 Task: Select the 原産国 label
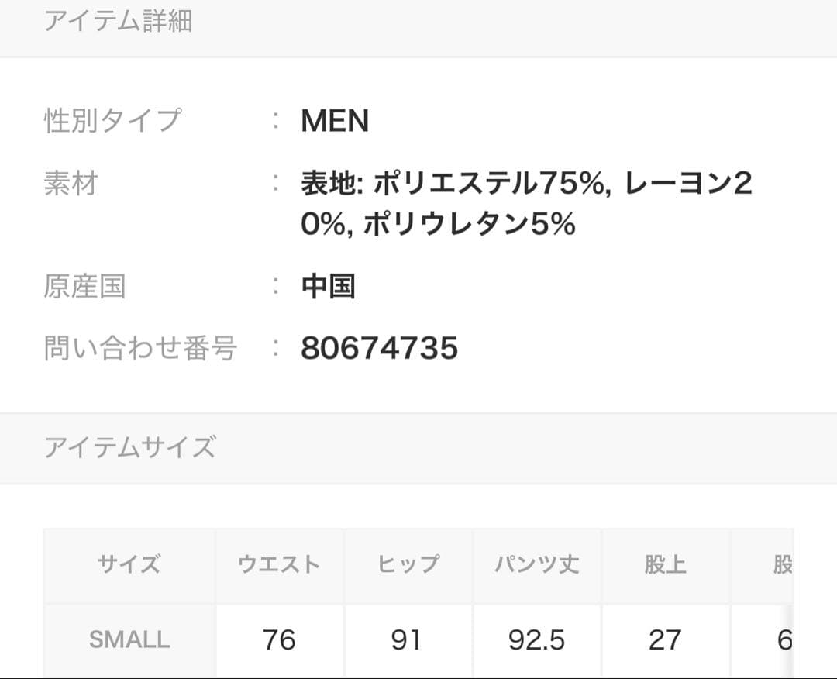pyautogui.click(x=84, y=287)
